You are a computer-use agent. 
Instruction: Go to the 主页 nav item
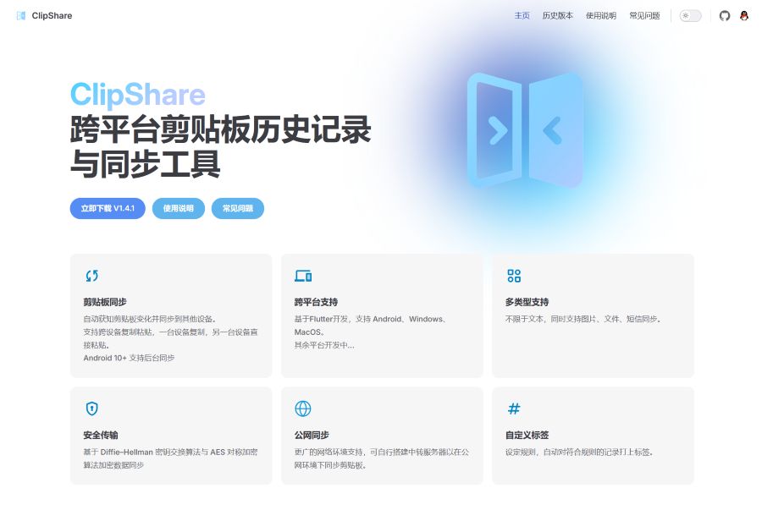[x=522, y=15]
